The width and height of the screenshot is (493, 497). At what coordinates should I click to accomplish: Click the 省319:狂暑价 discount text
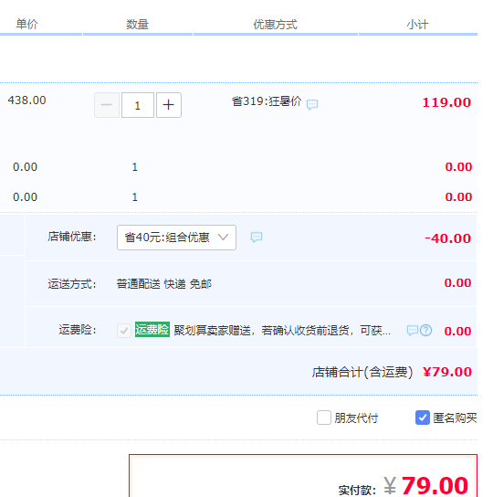(267, 101)
